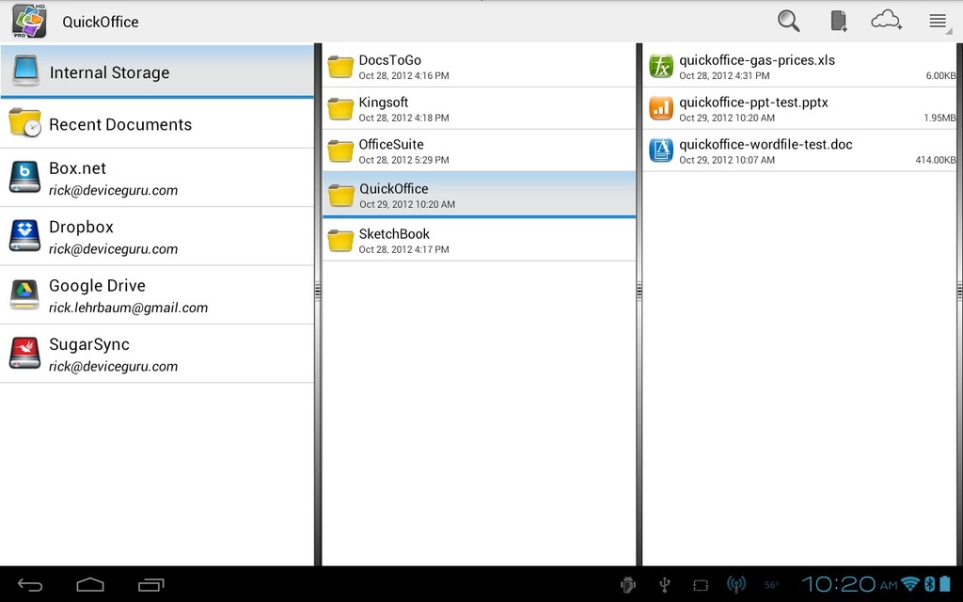The image size is (963, 602).
Task: Open the overflow menu icon
Action: pos(938,22)
